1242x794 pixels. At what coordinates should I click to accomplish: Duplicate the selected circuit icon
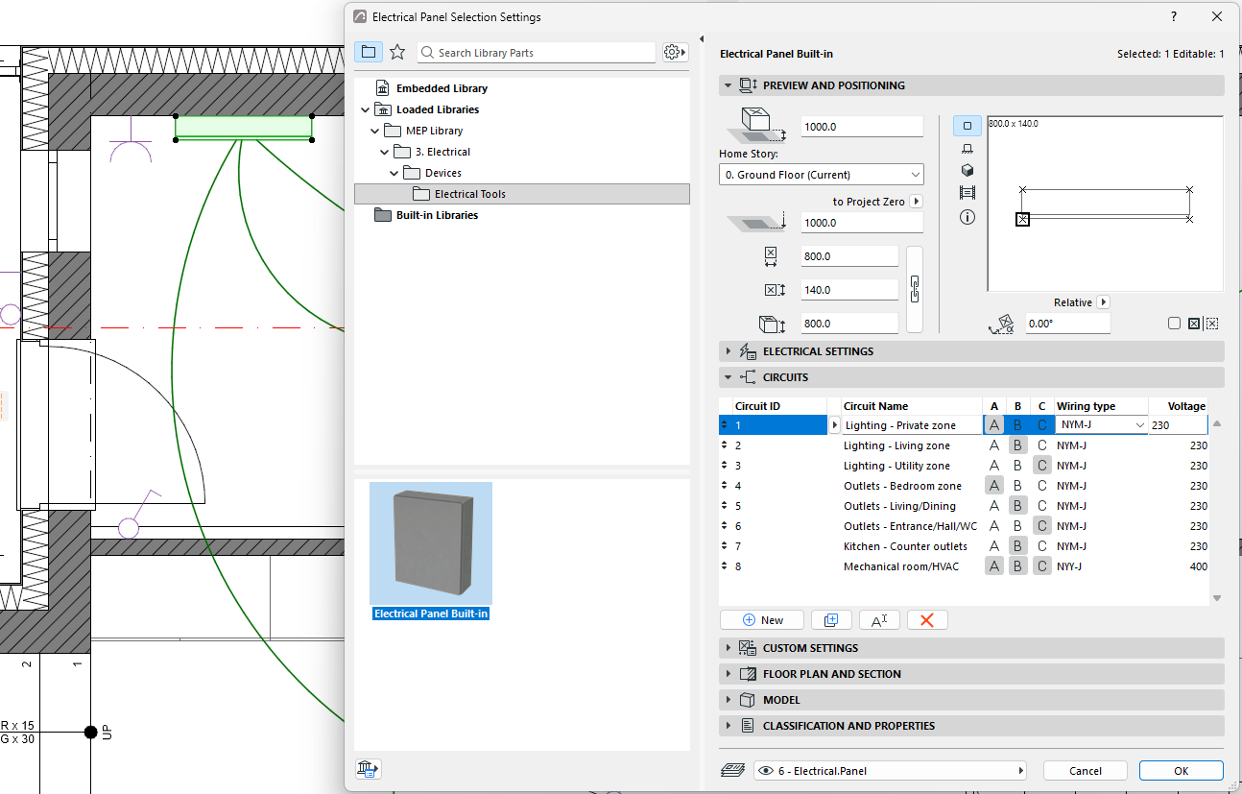(x=831, y=620)
